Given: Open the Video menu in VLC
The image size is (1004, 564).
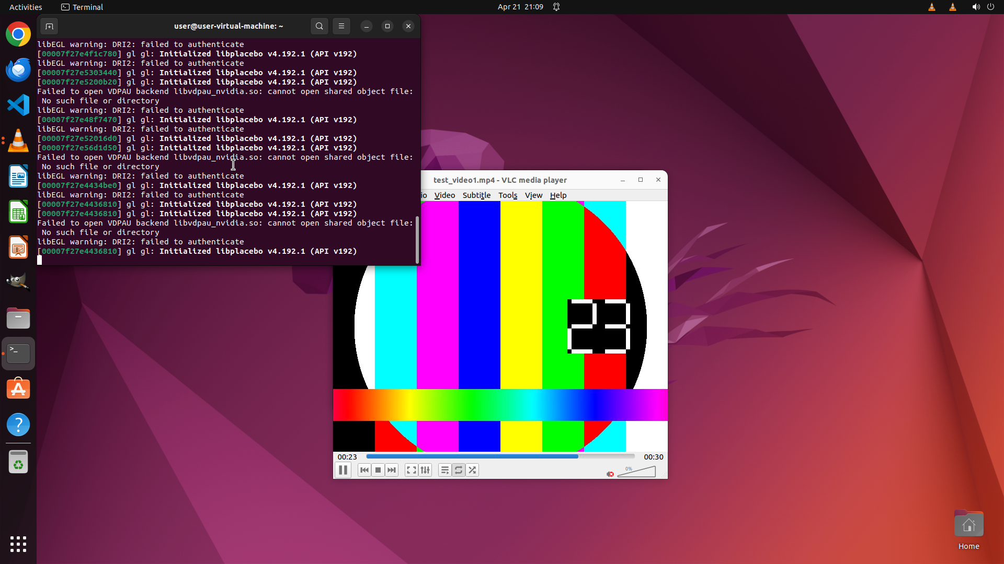Looking at the screenshot, I should pos(444,195).
